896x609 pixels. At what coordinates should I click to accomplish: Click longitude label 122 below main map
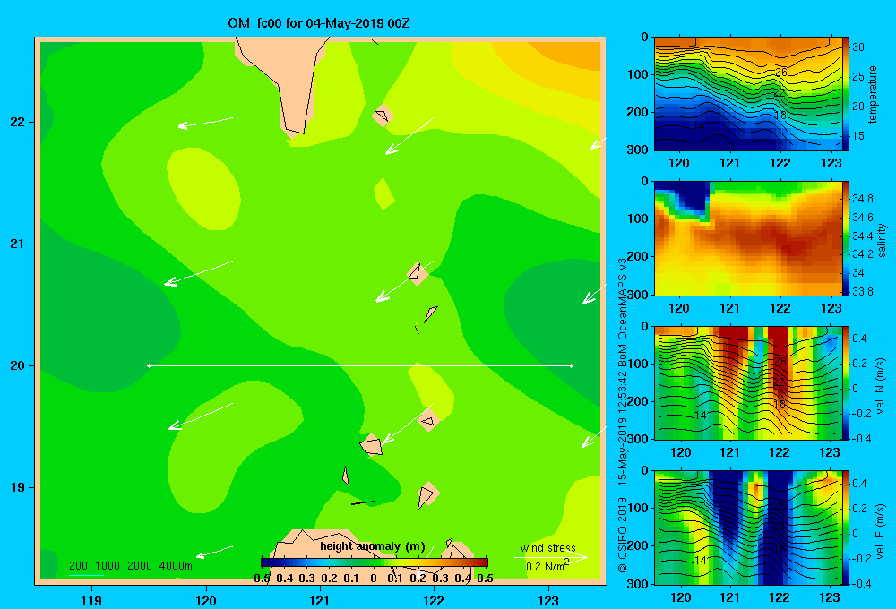[434, 600]
